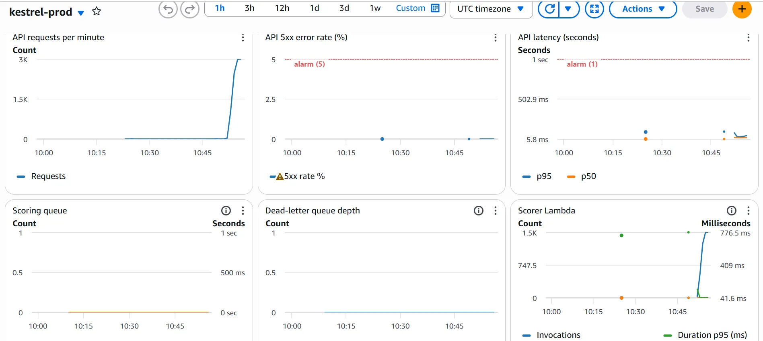Expand the auto-refresh interval dropdown

click(x=568, y=9)
